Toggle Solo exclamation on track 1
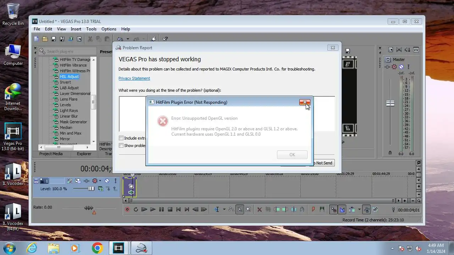Image resolution: width=454 pixels, height=255 pixels. (115, 181)
